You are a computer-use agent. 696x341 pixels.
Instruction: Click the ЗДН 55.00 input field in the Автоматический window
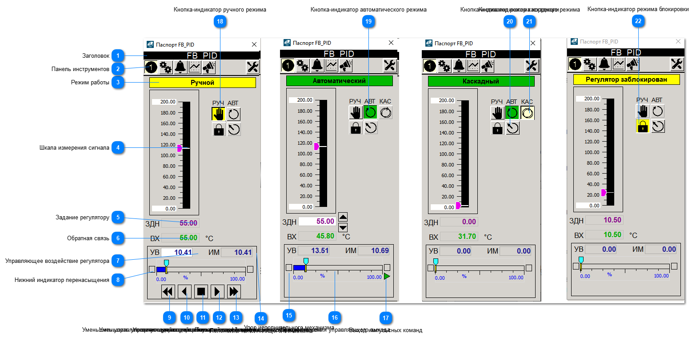point(317,221)
